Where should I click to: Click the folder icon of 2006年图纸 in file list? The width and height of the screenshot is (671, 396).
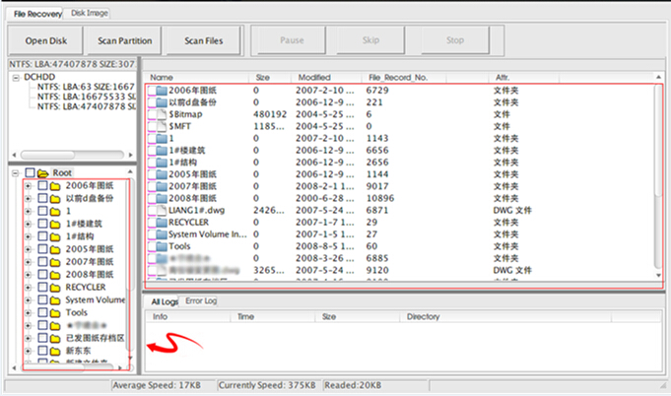[x=162, y=91]
